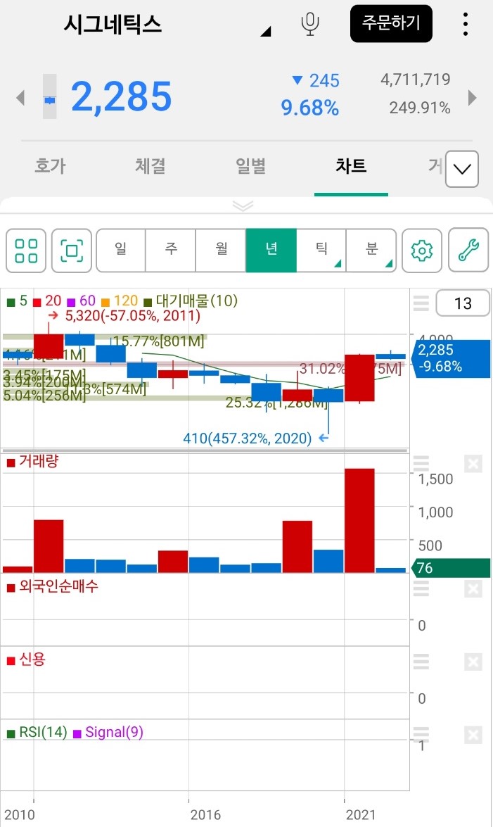Tap the 60-period moving average legend

click(81, 301)
